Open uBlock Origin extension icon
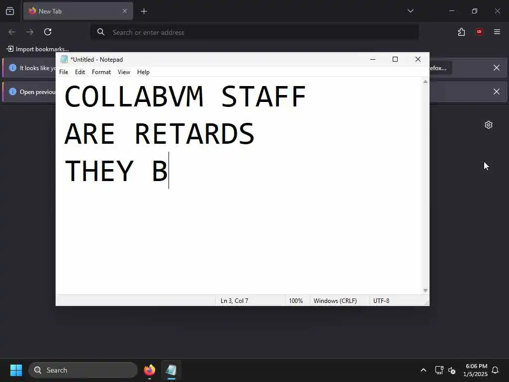 [x=479, y=32]
